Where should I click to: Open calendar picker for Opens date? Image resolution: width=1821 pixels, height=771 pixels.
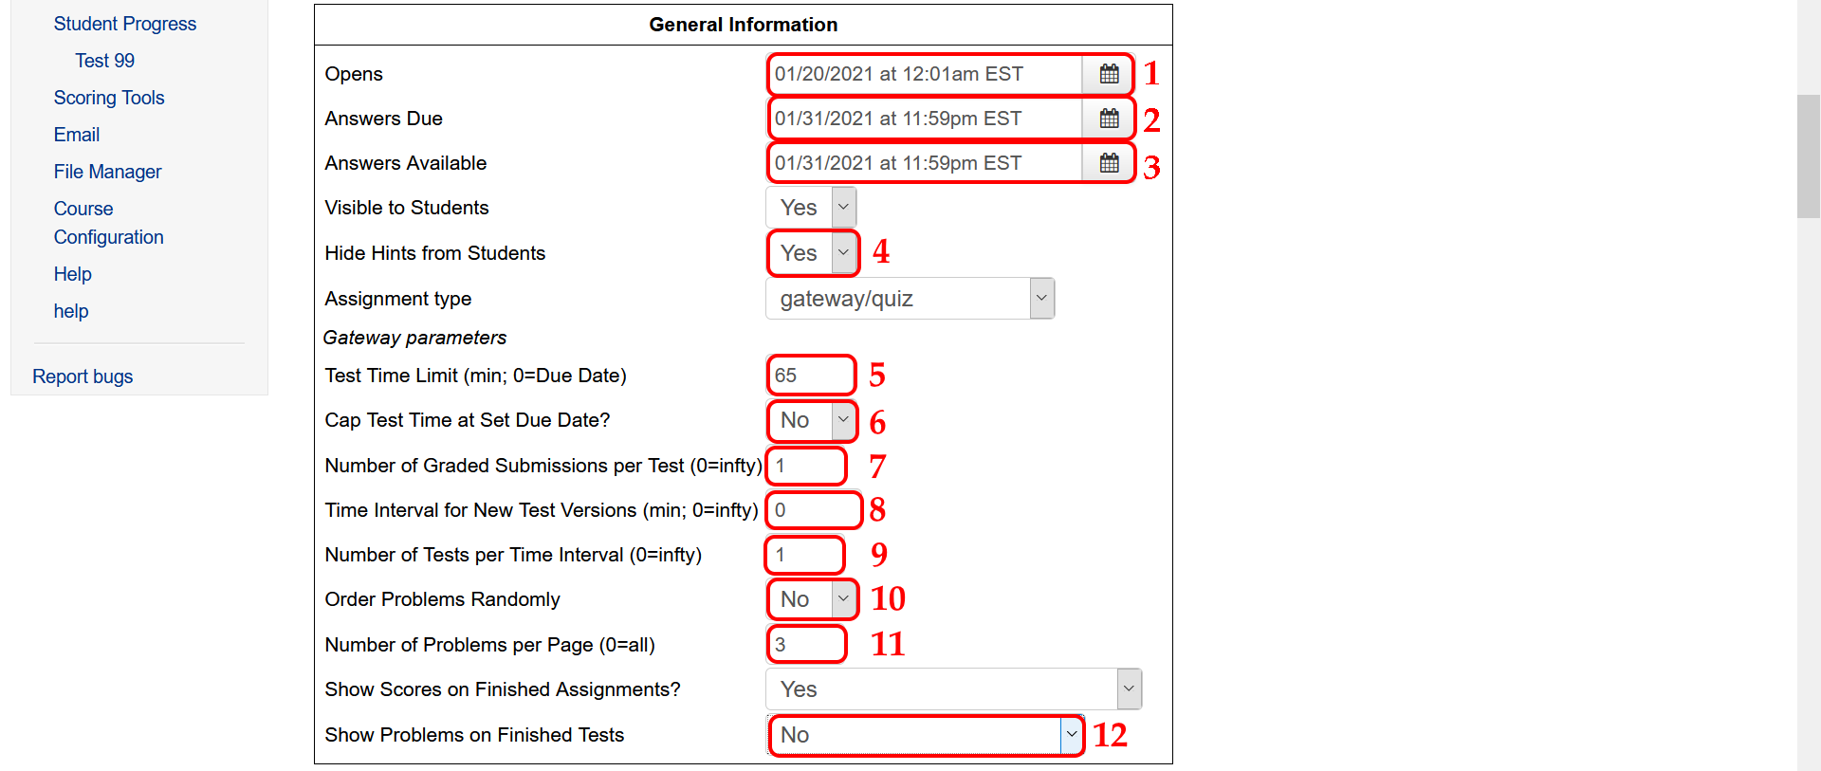coord(1109,74)
